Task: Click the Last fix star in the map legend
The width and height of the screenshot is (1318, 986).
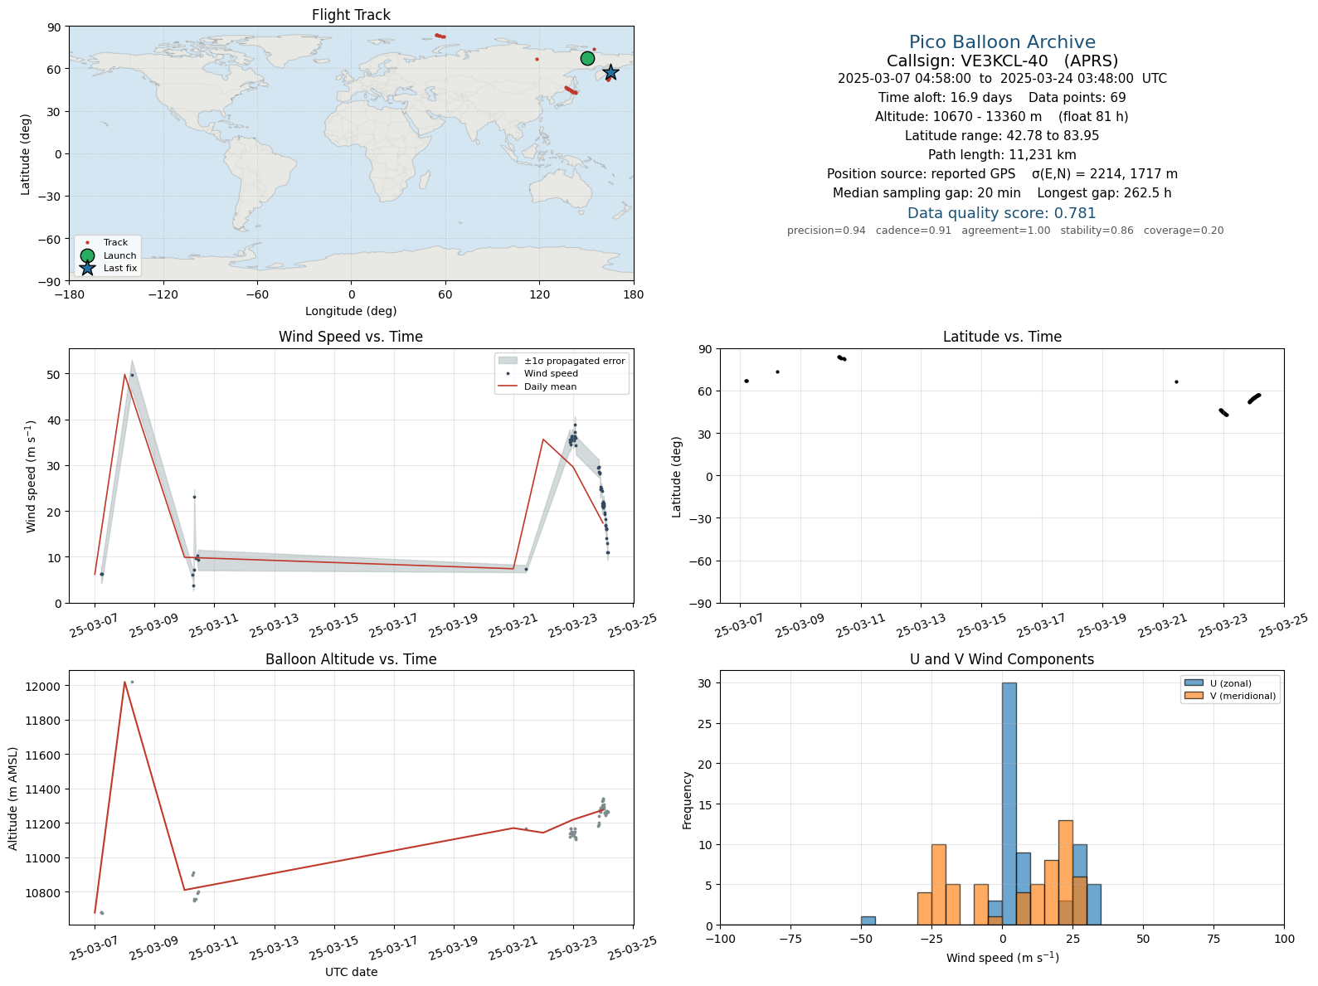Action: [x=87, y=268]
